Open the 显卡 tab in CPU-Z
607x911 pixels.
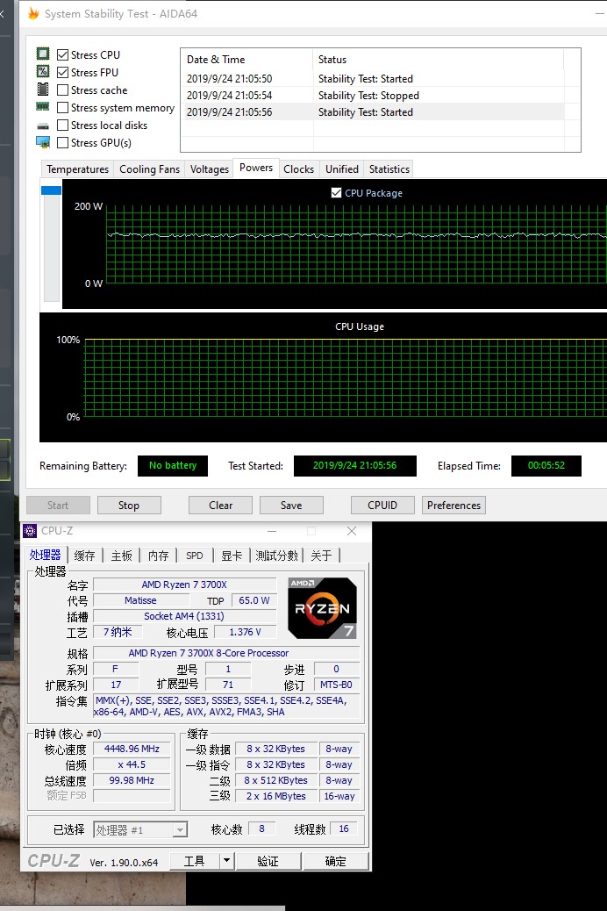(232, 556)
